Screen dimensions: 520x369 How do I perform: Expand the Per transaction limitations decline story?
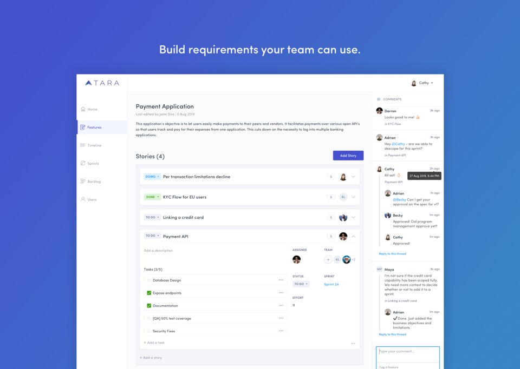tap(354, 177)
